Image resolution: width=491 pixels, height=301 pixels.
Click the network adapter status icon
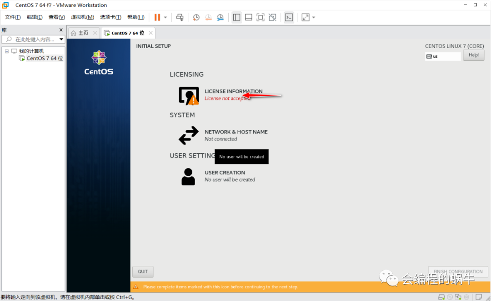pyautogui.click(x=458, y=297)
